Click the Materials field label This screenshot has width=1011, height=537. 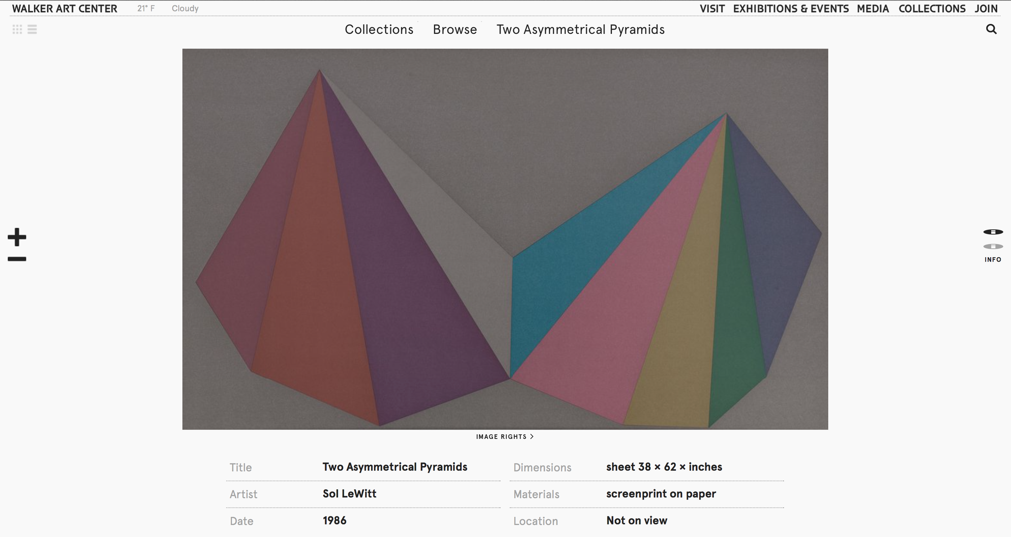pyautogui.click(x=536, y=494)
